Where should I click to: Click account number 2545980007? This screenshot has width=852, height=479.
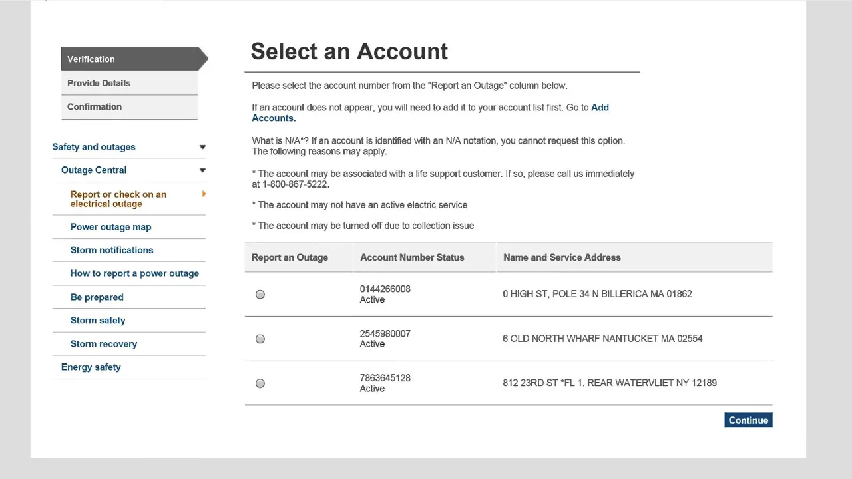click(x=385, y=333)
